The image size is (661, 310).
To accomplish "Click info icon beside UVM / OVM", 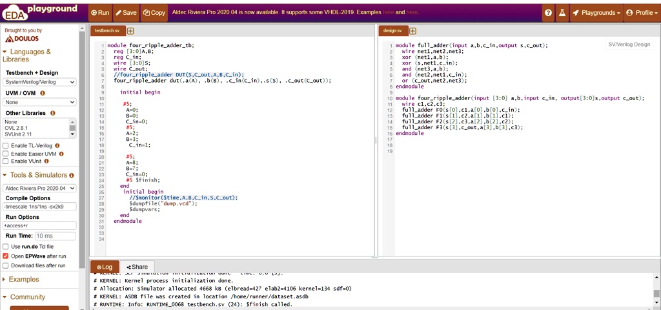I will pyautogui.click(x=43, y=93).
